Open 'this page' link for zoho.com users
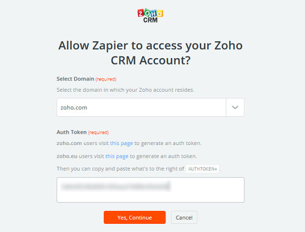 pos(122,143)
